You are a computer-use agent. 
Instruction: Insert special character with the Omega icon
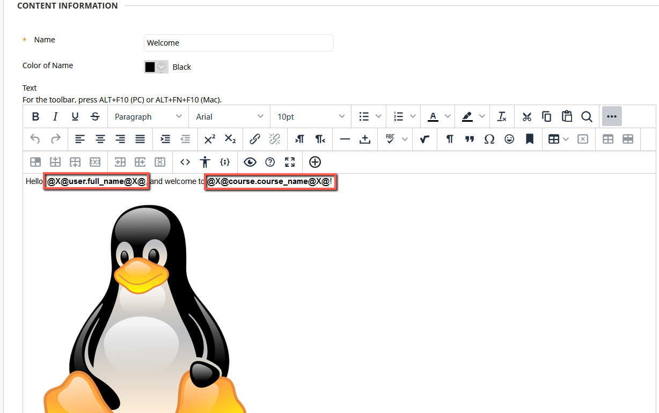[489, 139]
